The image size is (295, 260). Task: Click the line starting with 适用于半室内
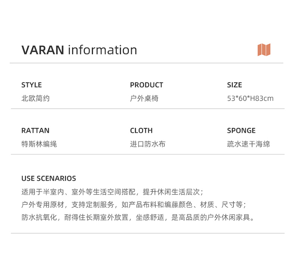tap(112, 192)
